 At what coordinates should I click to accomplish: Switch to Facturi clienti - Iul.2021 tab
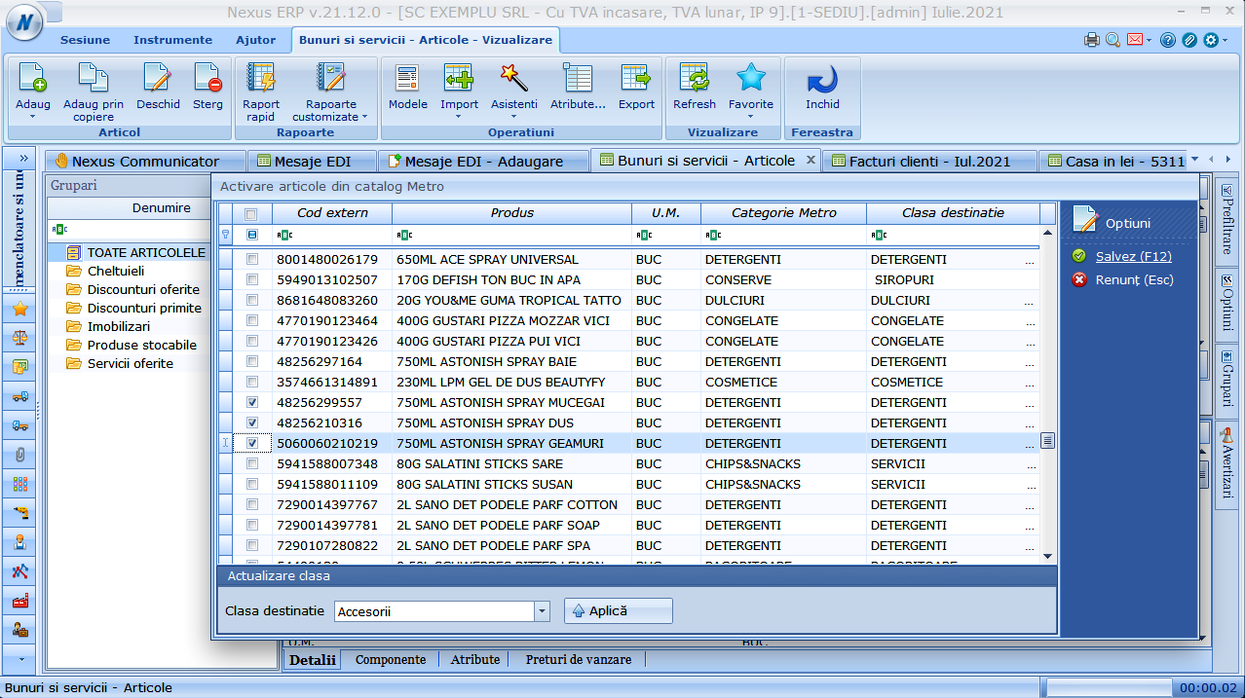click(928, 161)
